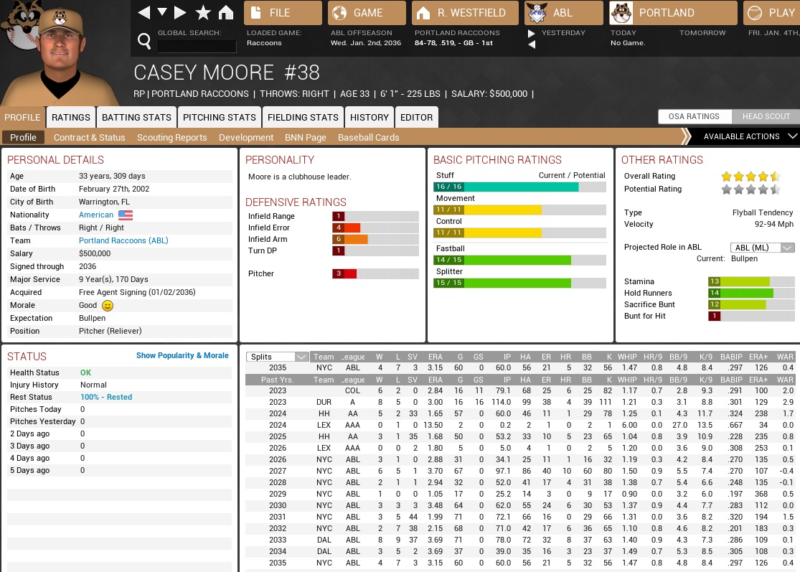The image size is (800, 572).
Task: Open the GAME menu
Action: [367, 13]
